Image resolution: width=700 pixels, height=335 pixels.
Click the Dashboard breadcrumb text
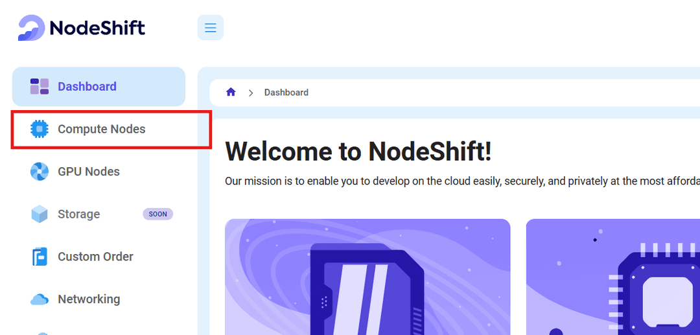point(286,93)
